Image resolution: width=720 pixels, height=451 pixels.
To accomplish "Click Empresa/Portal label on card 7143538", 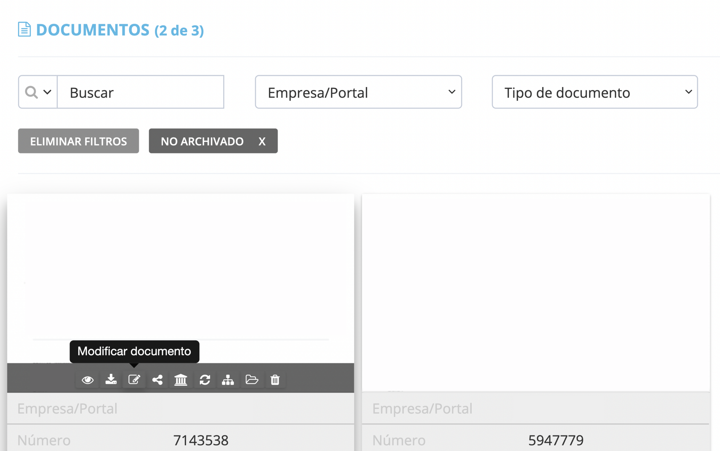I will tap(67, 409).
